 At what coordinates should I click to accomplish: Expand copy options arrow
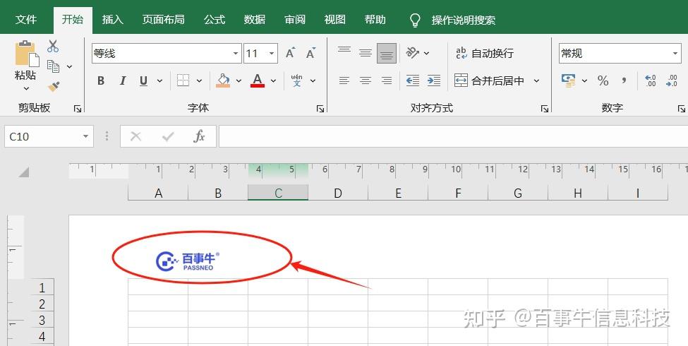click(x=69, y=67)
